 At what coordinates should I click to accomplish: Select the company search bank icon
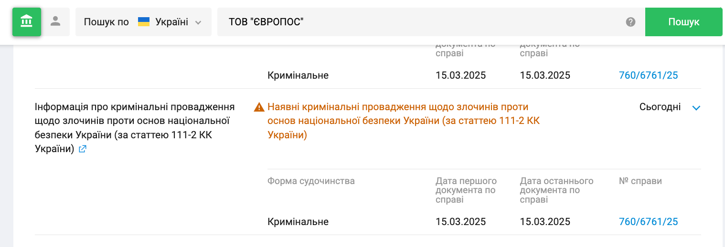coord(27,21)
